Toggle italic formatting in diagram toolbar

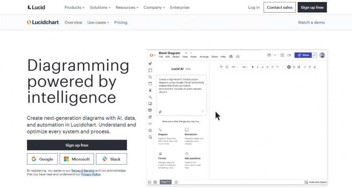257,67
